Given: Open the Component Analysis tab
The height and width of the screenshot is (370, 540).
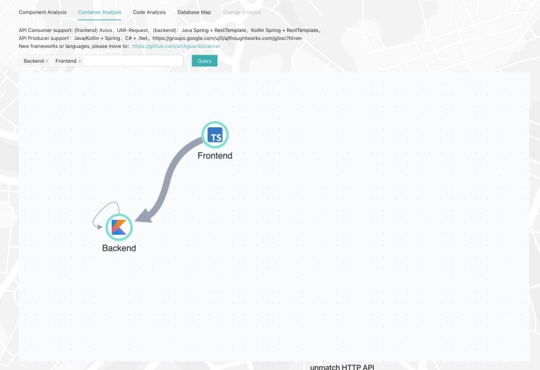Looking at the screenshot, I should [43, 12].
